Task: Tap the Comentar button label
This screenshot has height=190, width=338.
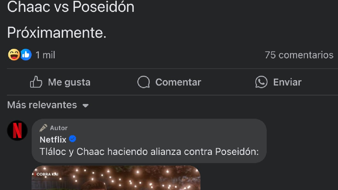Action: 178,82
